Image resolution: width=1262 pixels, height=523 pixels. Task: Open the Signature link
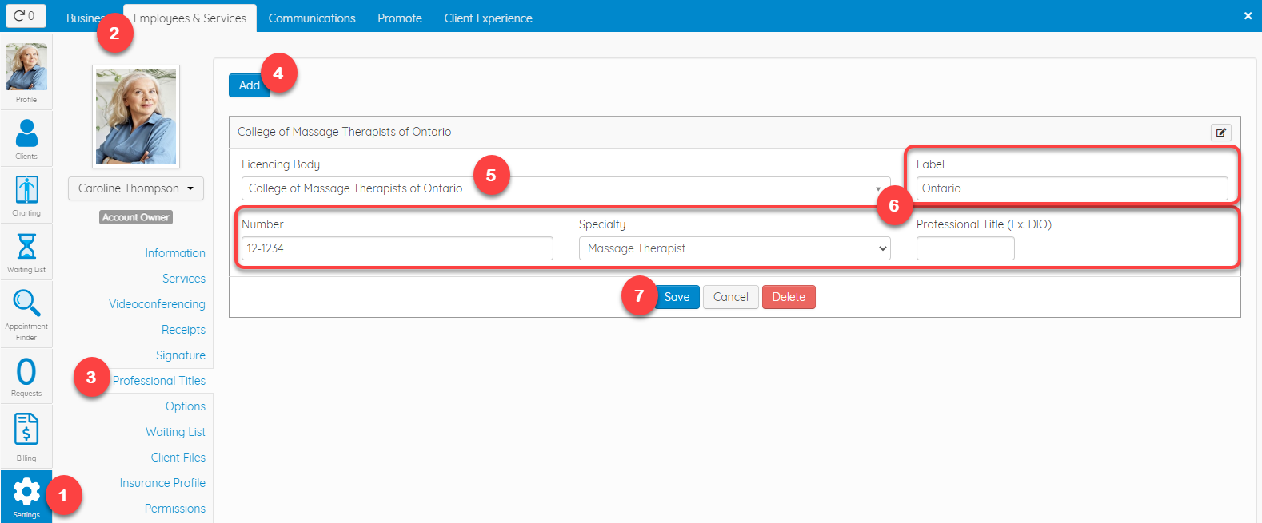[x=181, y=355]
